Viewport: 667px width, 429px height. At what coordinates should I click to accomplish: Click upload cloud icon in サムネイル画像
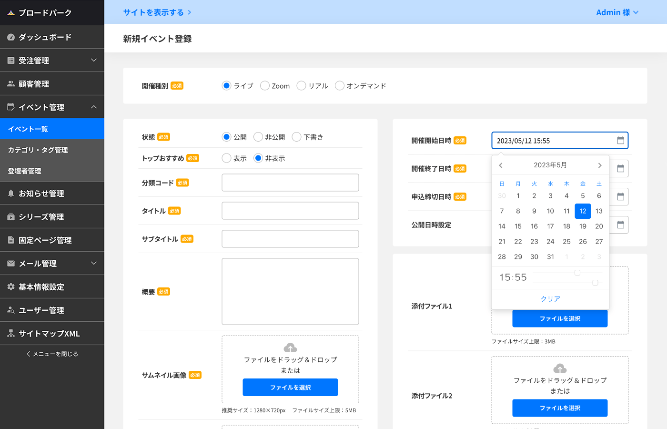(x=290, y=347)
